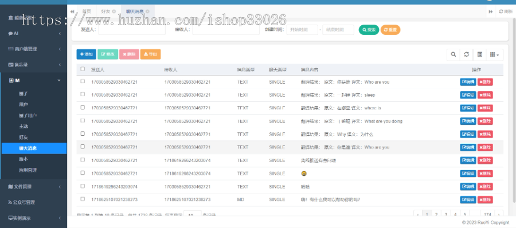Expand the 文件管理 sidebar menu

[x=34, y=187]
